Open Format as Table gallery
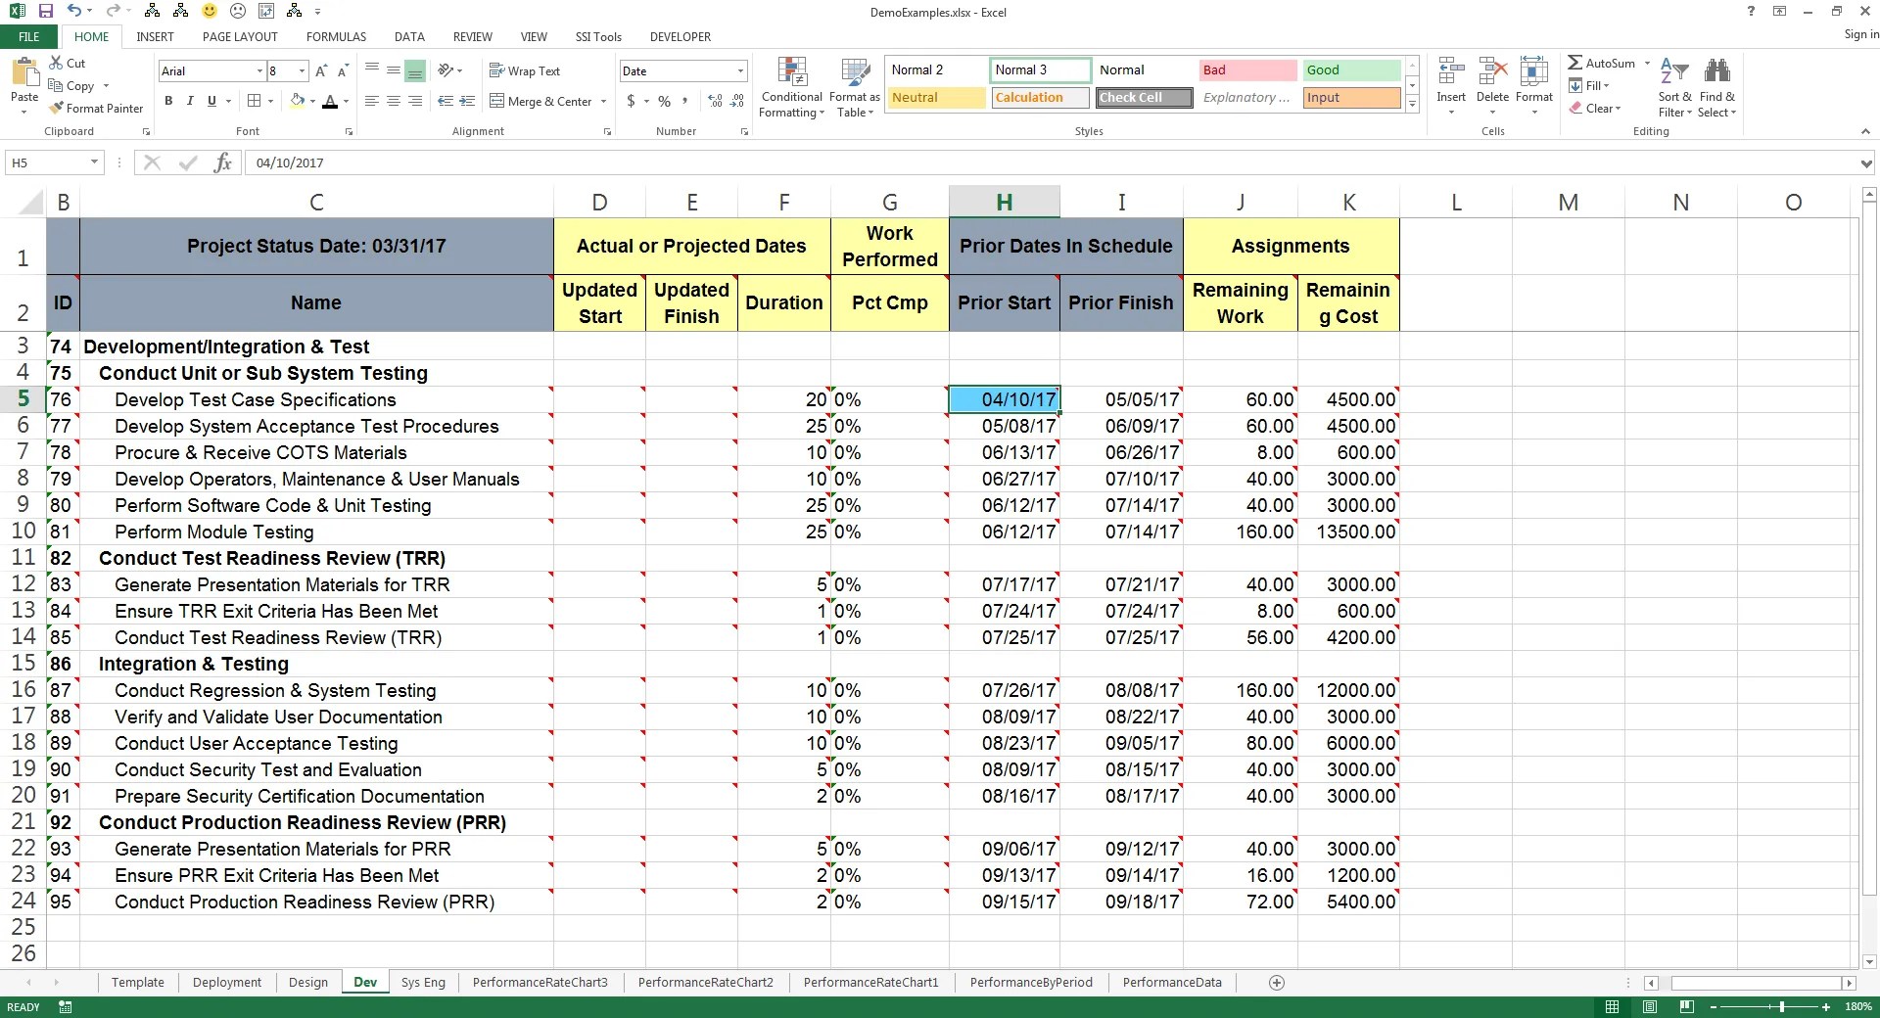Screen dimensions: 1880x1018 855,88
